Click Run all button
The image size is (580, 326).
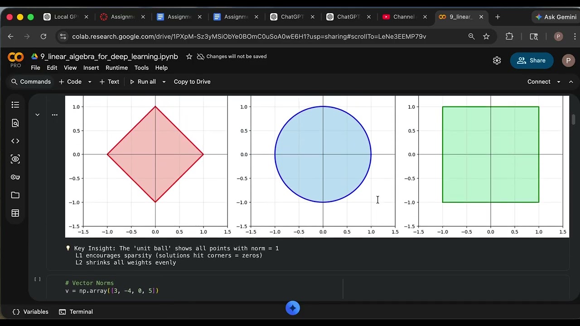click(142, 82)
